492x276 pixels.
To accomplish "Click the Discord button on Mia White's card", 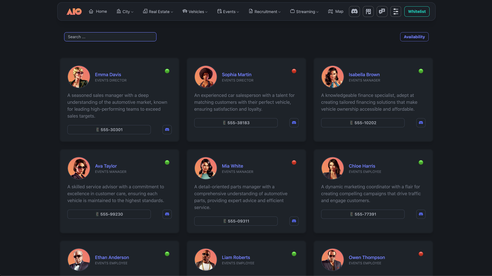I will 294,221.
